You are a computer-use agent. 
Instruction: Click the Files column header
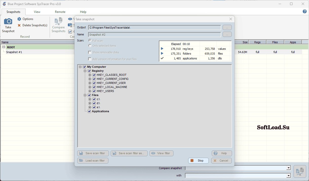(275, 42)
